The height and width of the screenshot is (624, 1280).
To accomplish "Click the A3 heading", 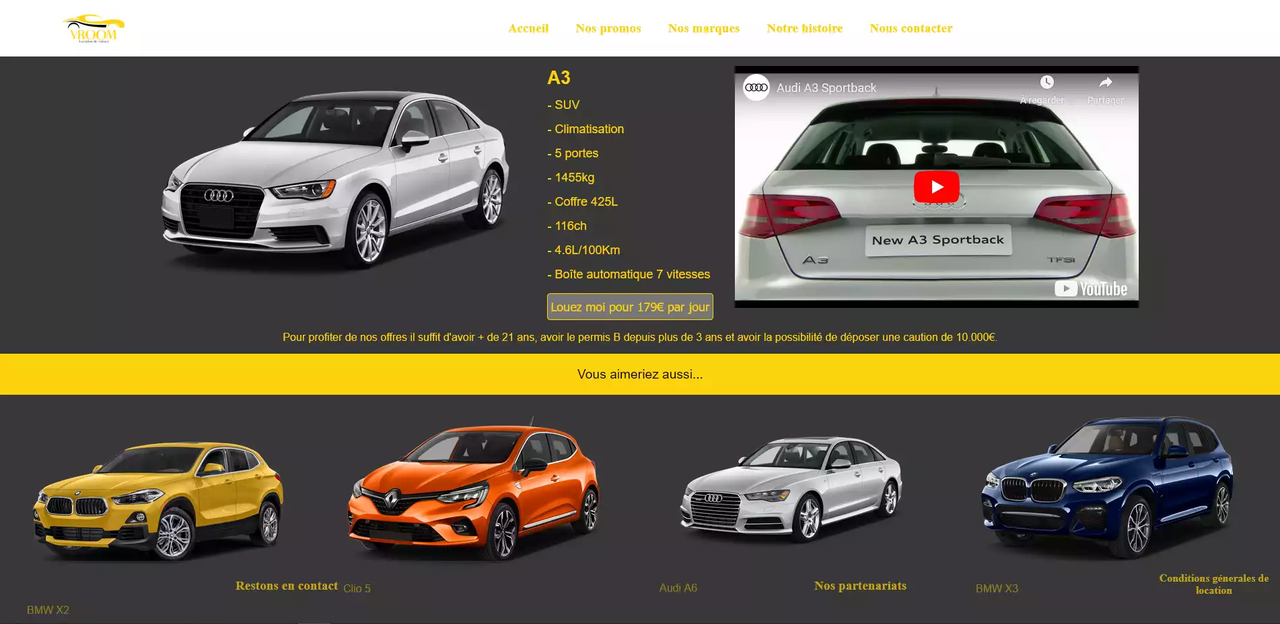I will (x=559, y=78).
